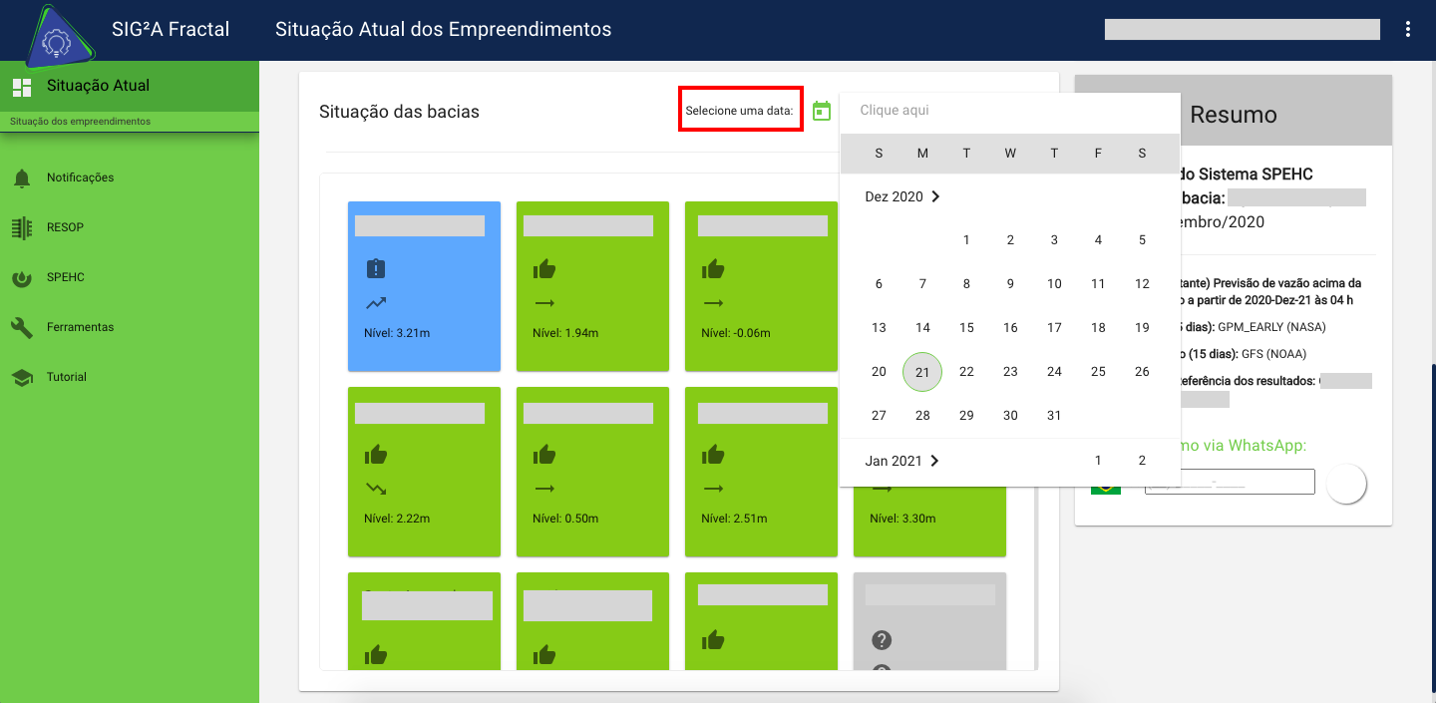Click the stable arrow above Nível 1.94m
The height and width of the screenshot is (703, 1436).
click(544, 303)
